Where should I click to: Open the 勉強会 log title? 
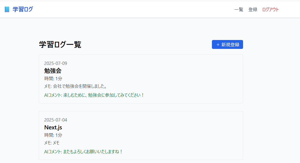coord(53,71)
